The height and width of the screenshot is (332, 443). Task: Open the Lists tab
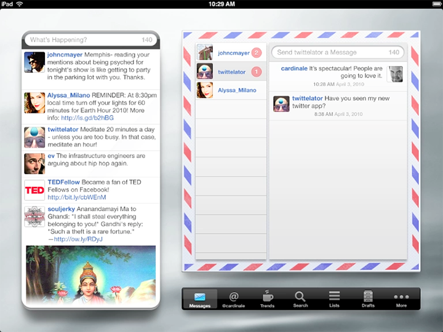coord(334,299)
